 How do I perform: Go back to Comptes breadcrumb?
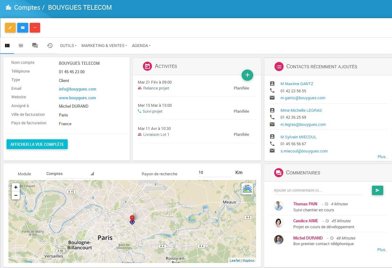(x=27, y=7)
